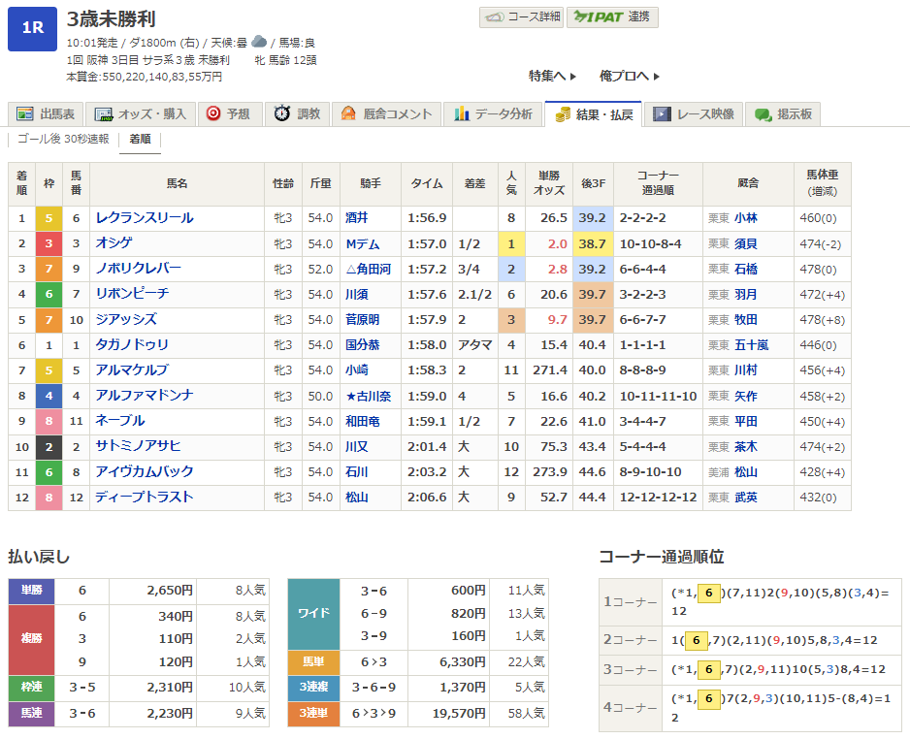Click the target icon on 予想 tab
910x739 pixels.
tap(213, 114)
